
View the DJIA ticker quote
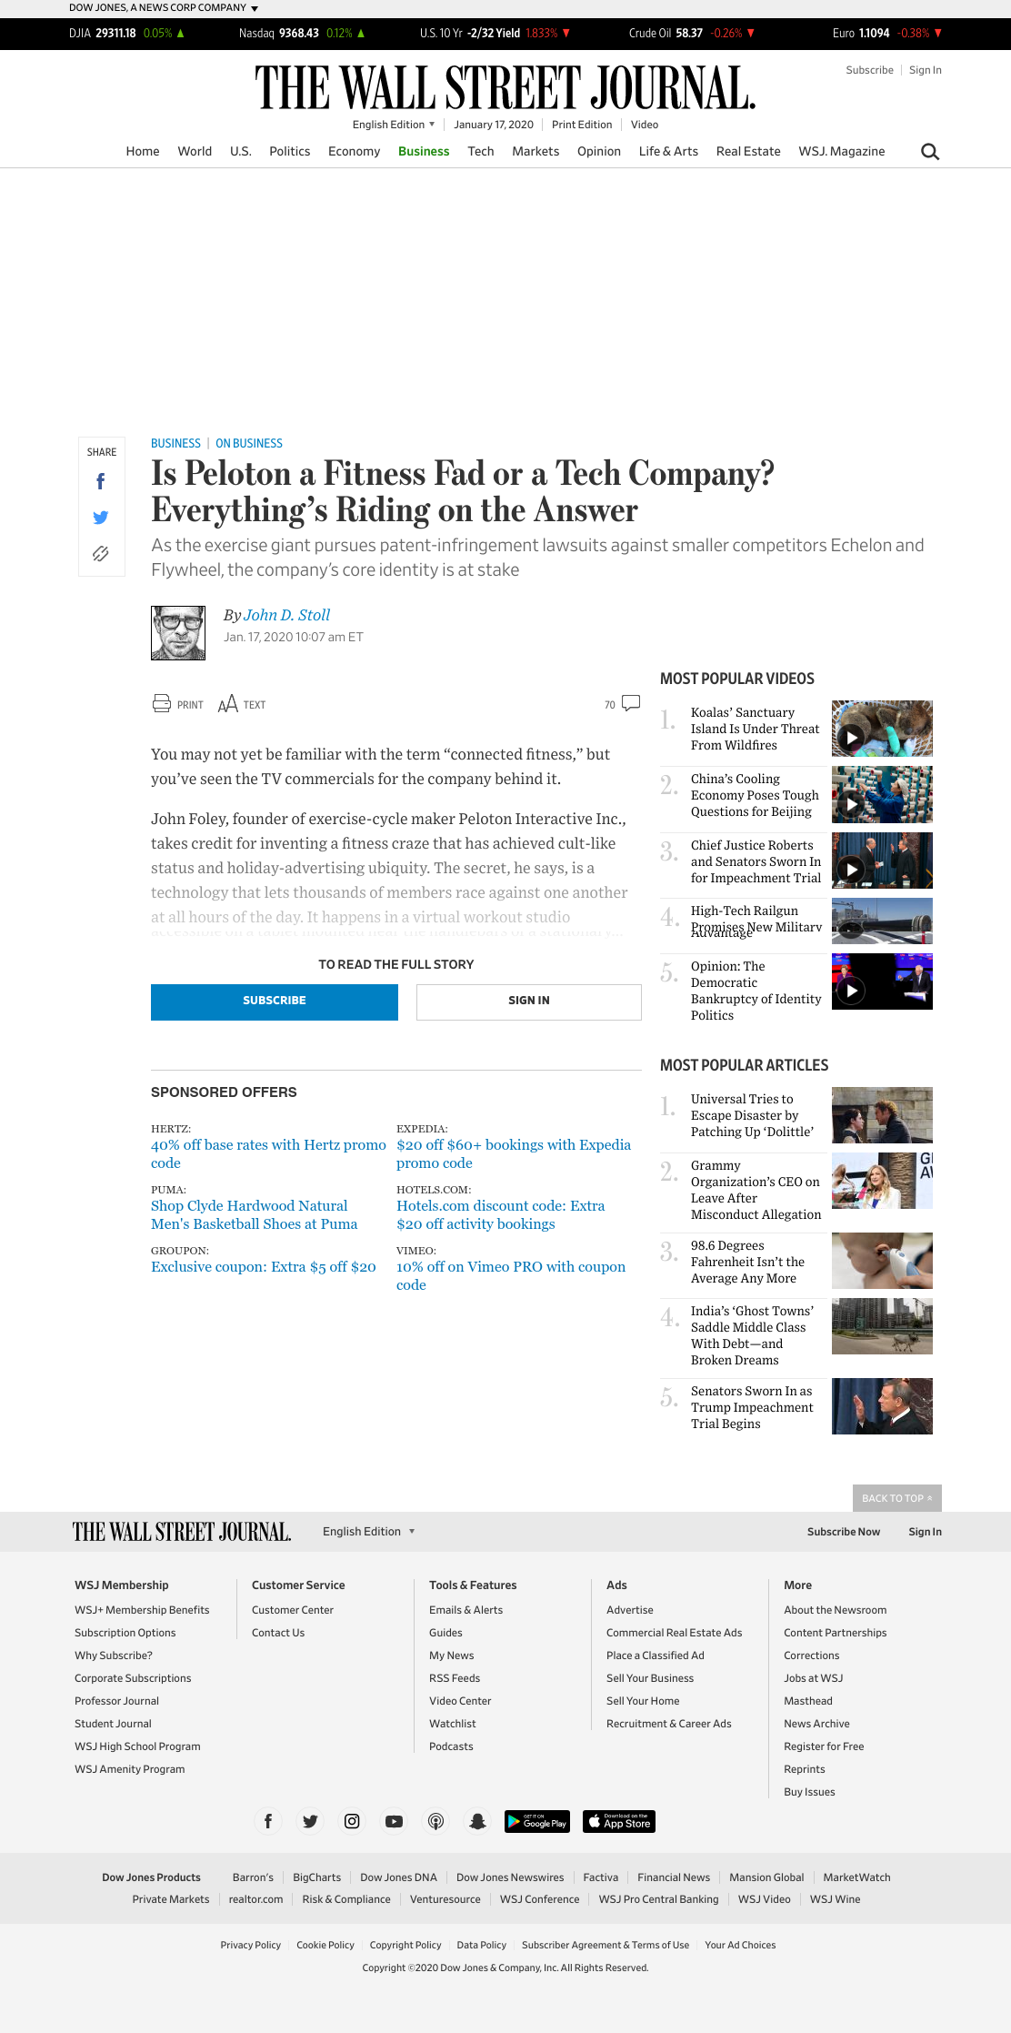click(x=127, y=33)
